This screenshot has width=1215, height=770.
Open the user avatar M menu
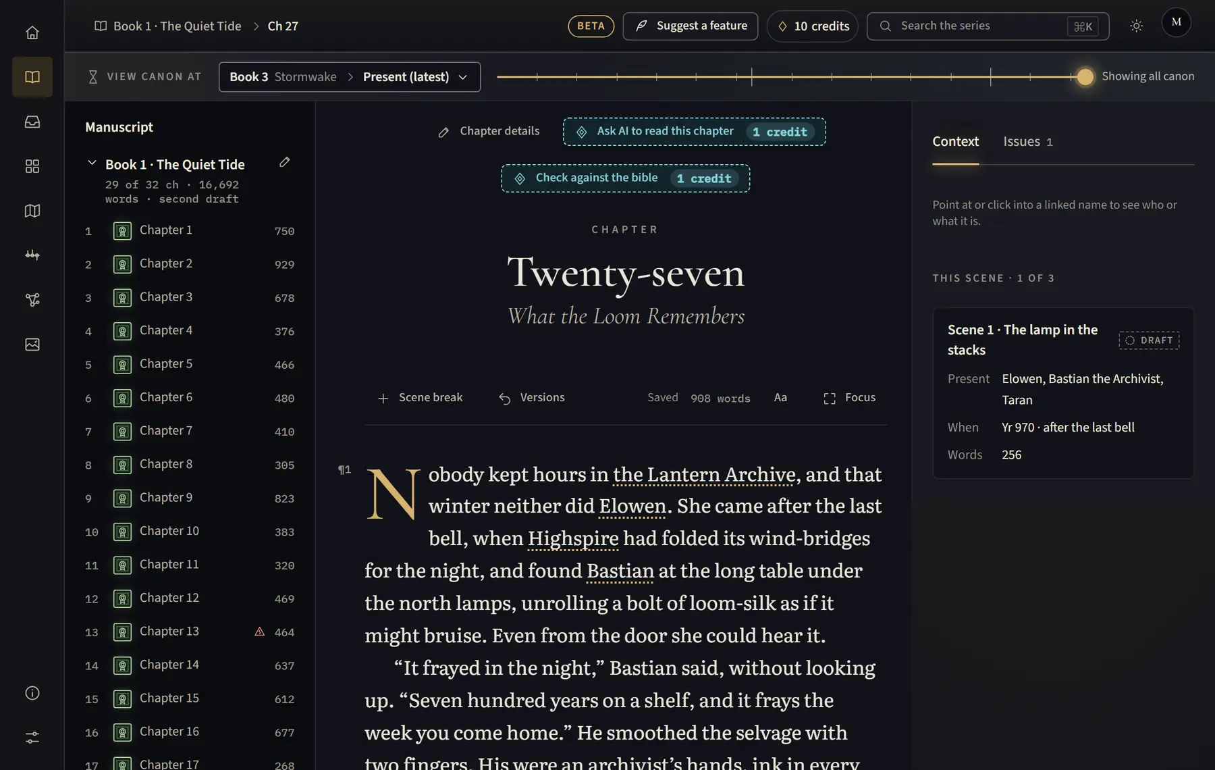point(1176,22)
